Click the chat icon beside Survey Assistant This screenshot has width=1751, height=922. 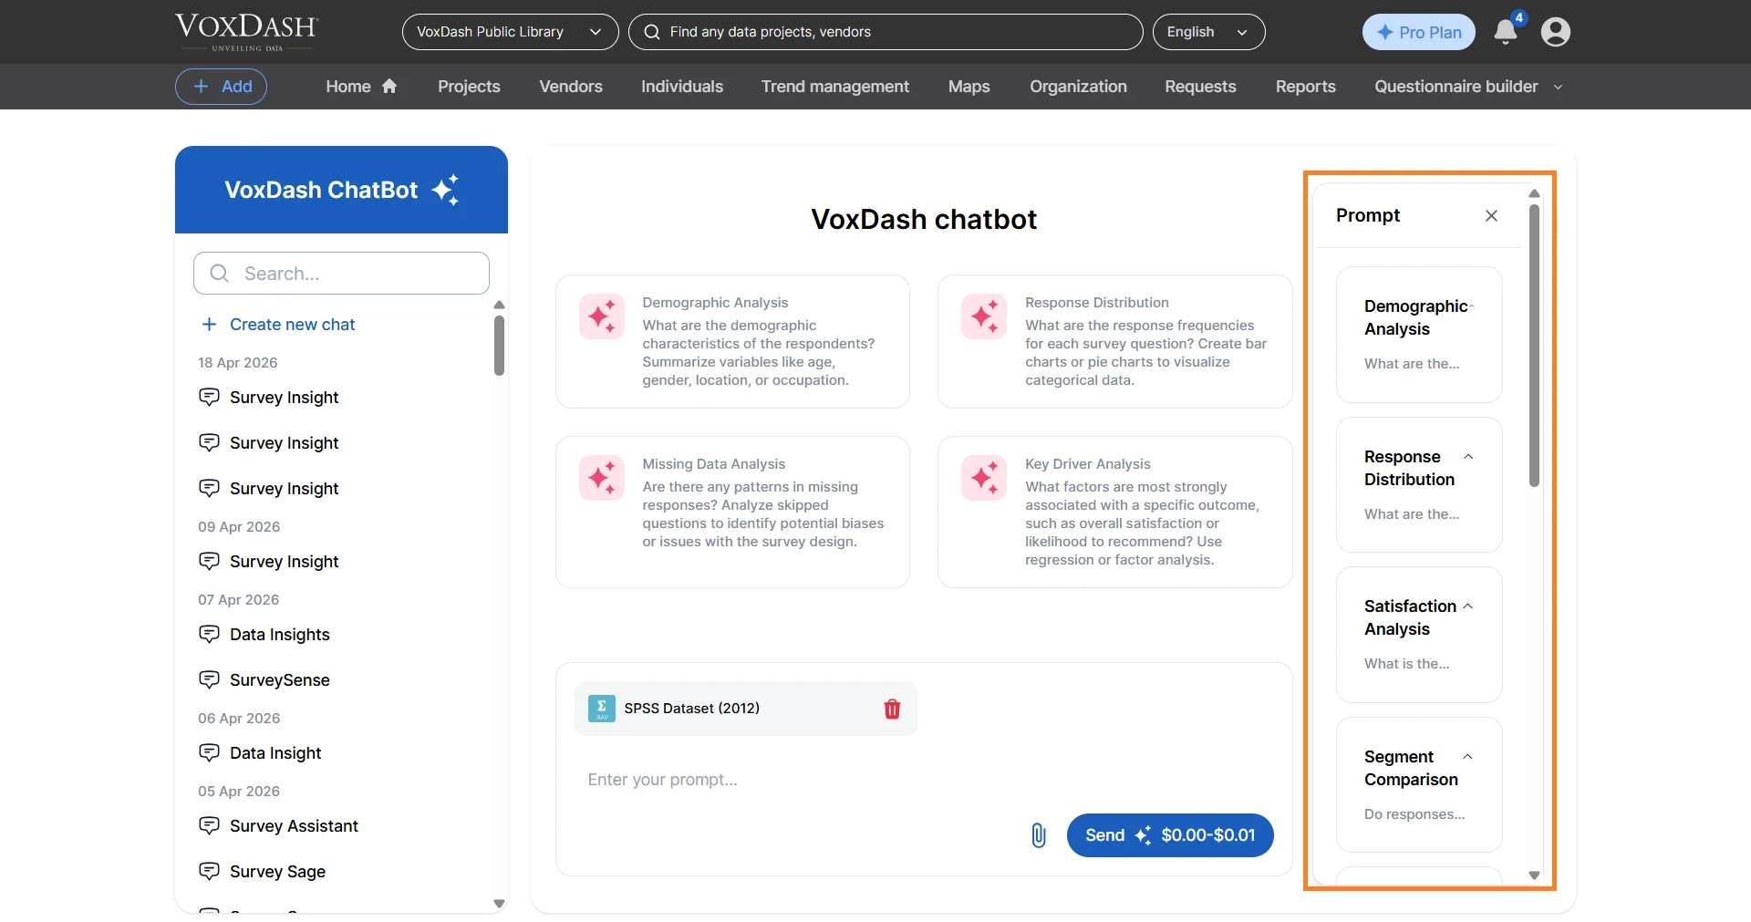209,825
